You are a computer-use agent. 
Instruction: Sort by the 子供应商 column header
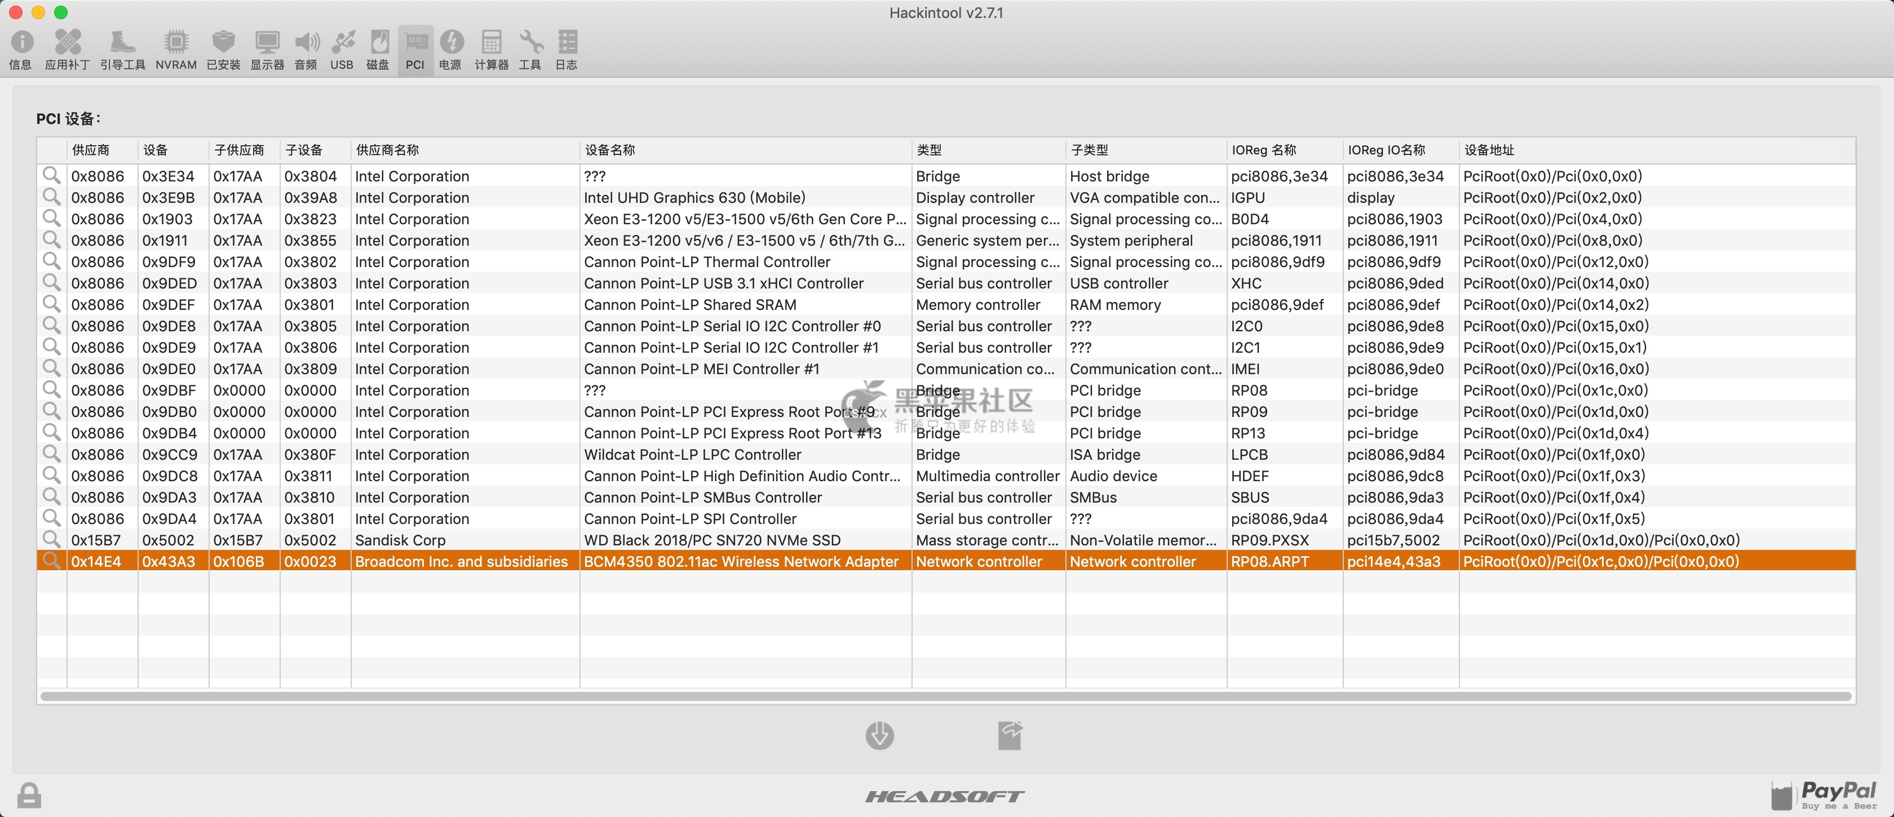click(x=245, y=150)
